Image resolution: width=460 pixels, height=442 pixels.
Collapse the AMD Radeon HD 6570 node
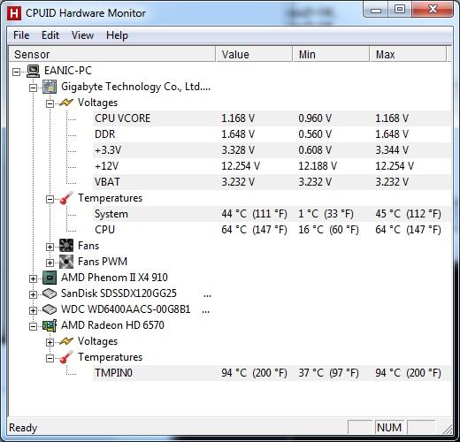[34, 326]
